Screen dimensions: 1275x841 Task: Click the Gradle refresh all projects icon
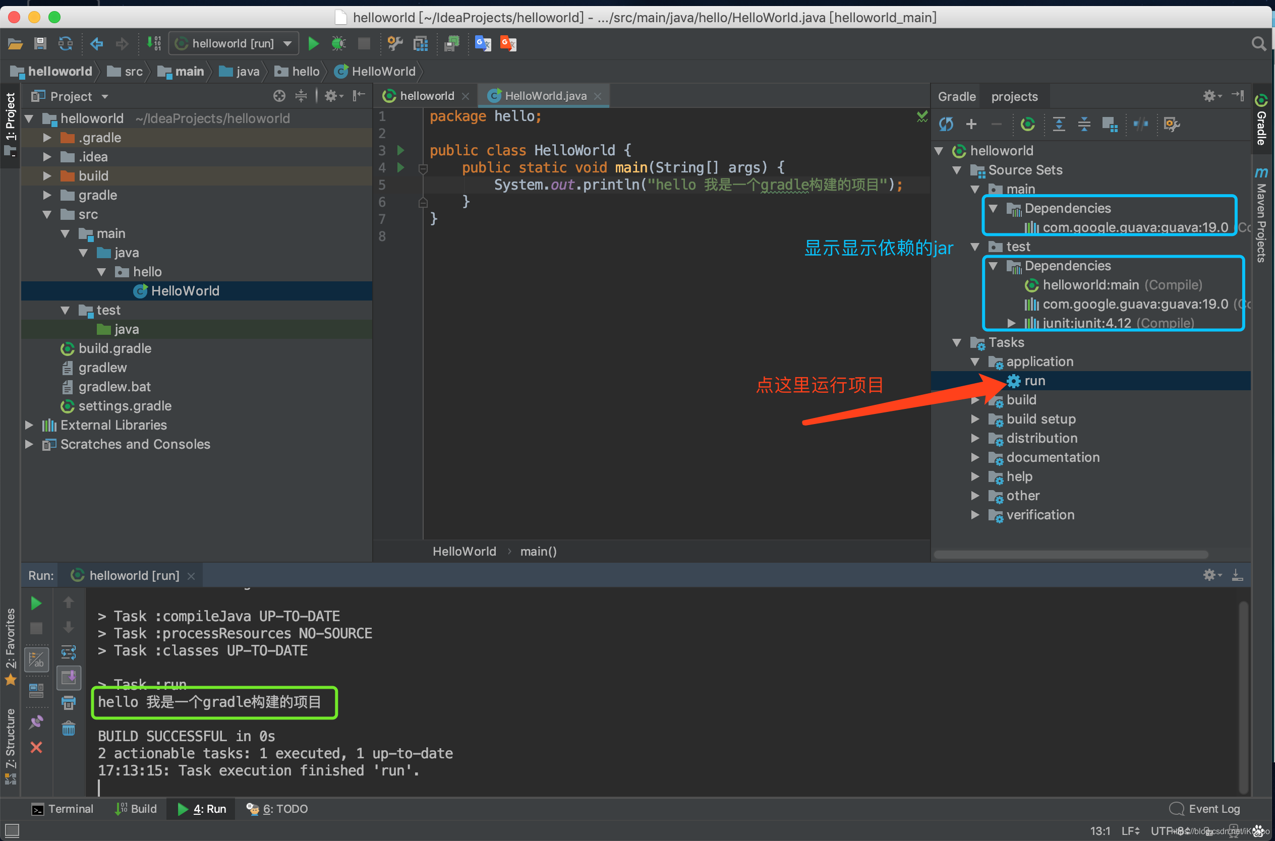click(946, 125)
